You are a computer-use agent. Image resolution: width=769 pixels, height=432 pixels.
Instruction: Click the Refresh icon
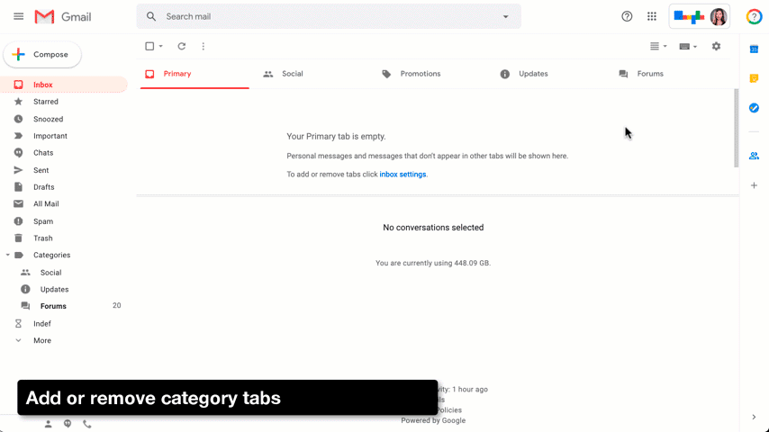[182, 46]
